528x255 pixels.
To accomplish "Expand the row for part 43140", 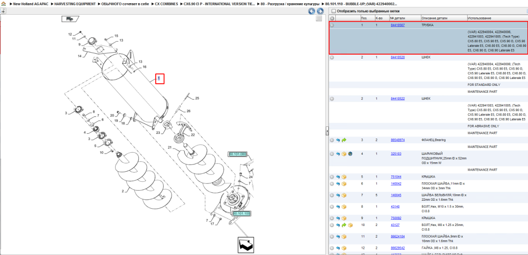I will click(x=332, y=207).
